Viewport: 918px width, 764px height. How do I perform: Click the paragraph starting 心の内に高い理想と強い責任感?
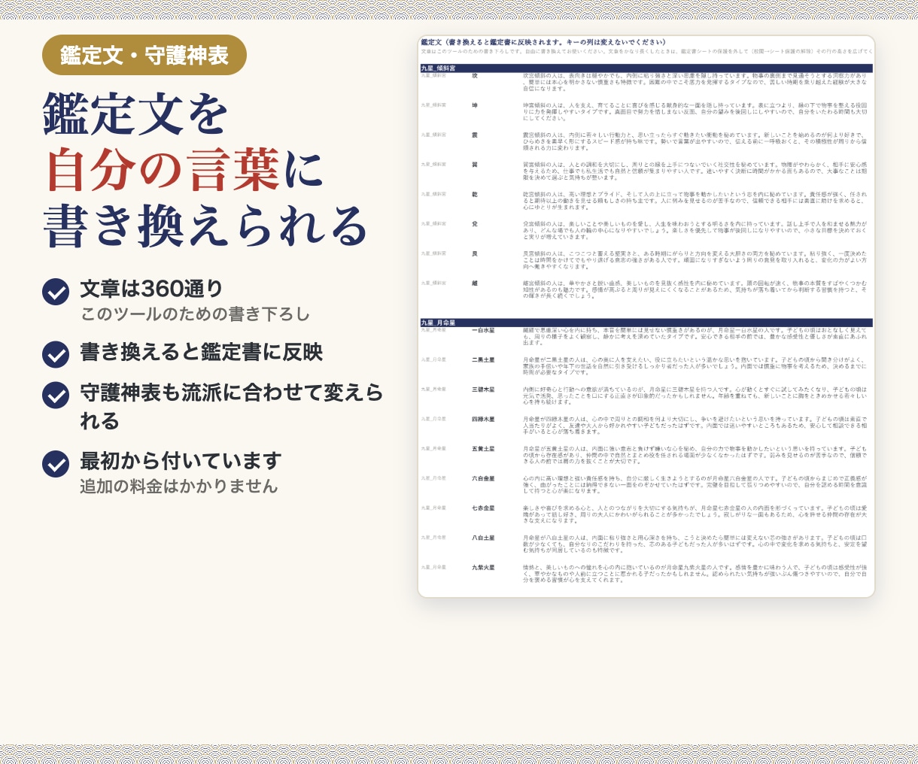695,485
